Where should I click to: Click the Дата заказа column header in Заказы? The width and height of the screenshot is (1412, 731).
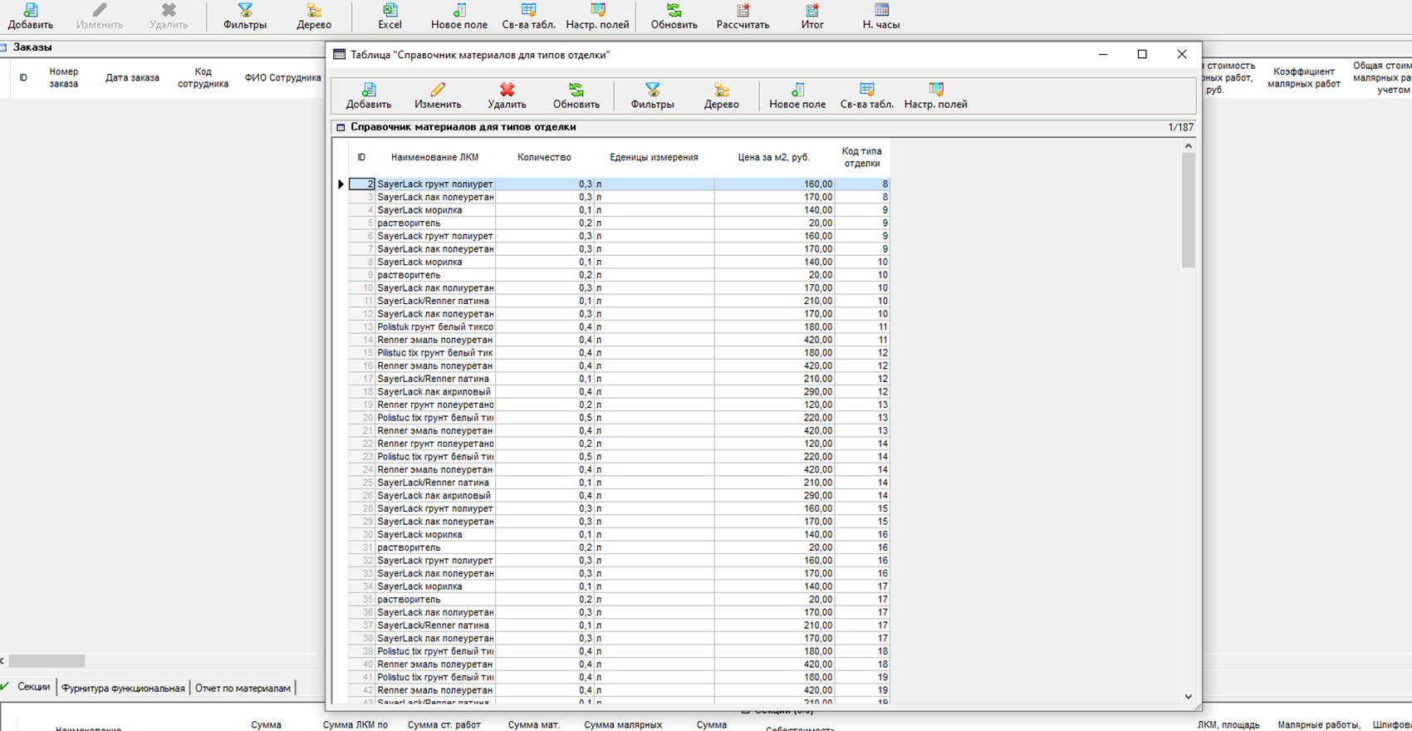[132, 78]
